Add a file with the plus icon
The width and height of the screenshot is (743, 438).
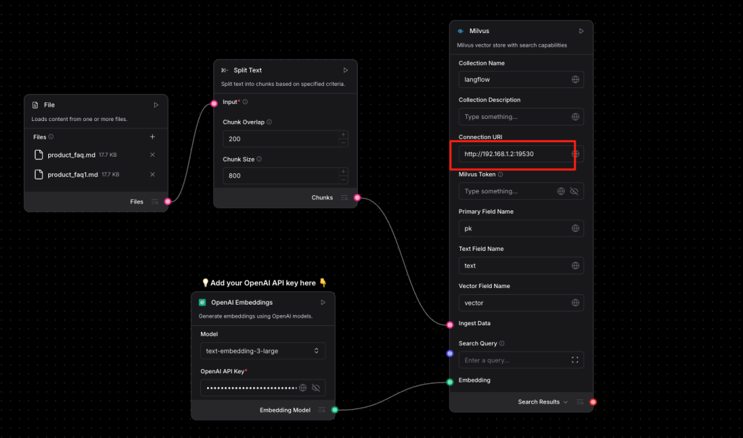point(152,137)
